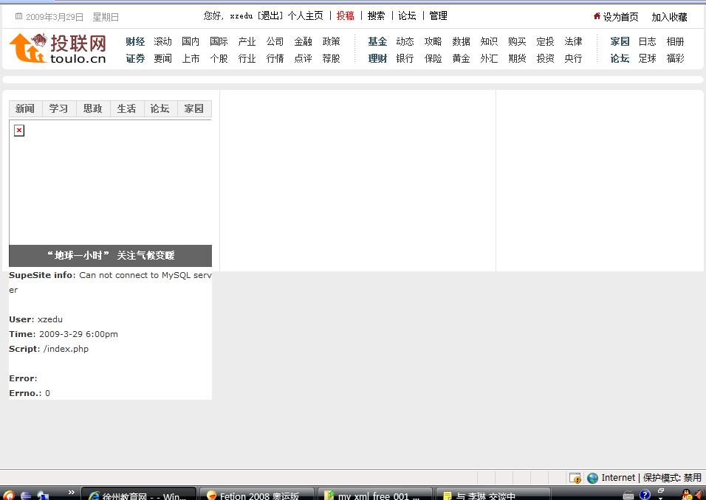The image size is (706, 500).
Task: Click the 银行 nav link
Action: [405, 58]
